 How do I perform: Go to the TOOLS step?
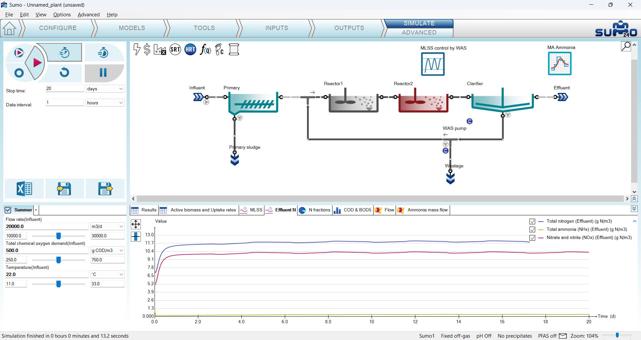pyautogui.click(x=204, y=28)
